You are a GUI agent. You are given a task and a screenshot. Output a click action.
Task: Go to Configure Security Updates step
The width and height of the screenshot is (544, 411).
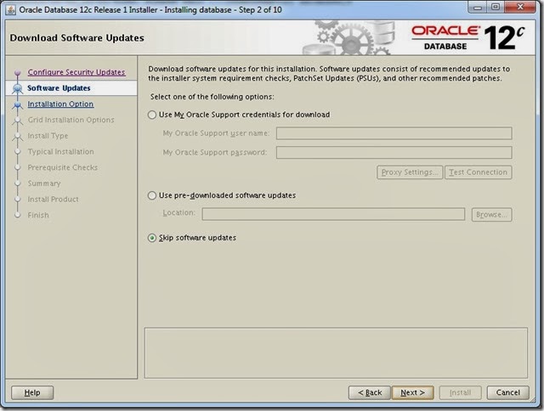point(76,72)
